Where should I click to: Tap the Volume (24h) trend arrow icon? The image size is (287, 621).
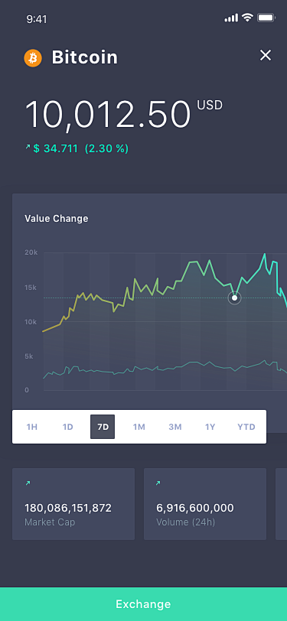pyautogui.click(x=158, y=483)
